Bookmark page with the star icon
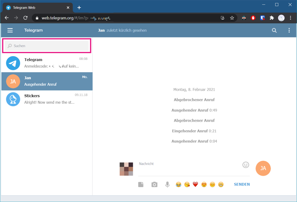Screen dimensions: 297x202 tap(232, 18)
